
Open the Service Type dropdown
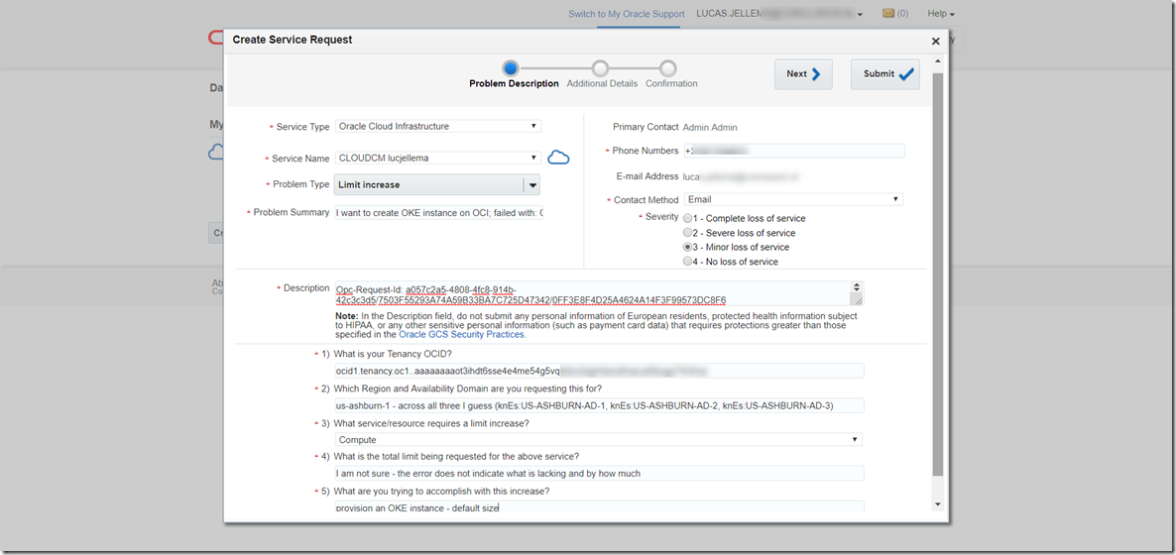point(437,127)
